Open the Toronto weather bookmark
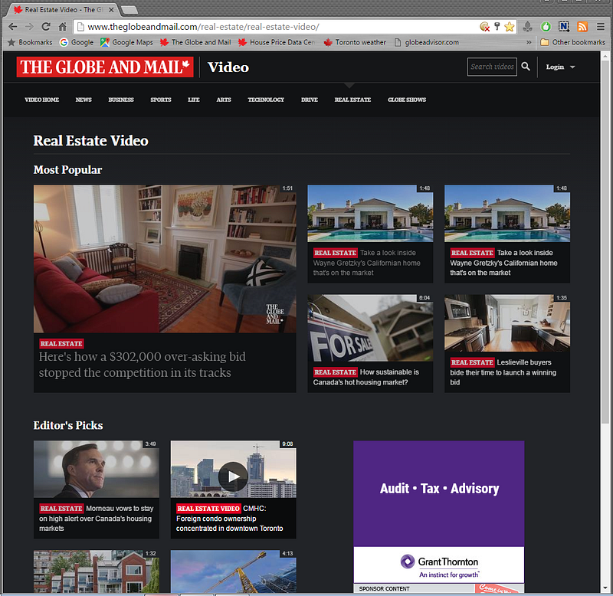The height and width of the screenshot is (596, 613). tap(355, 42)
